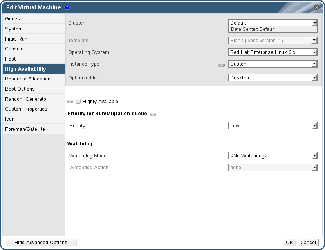
Task: Open the Instance Type dropdown
Action: pyautogui.click(x=273, y=64)
